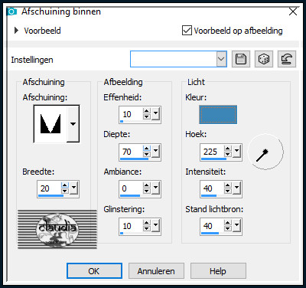Click the Stand lichtbron value field showing 40
This screenshot has height=288, width=306.
(213, 226)
